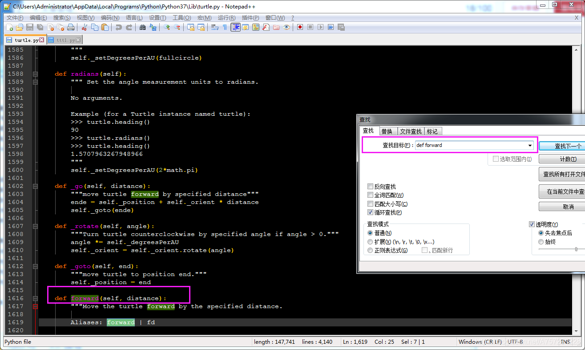Screen dimensions: 585x350
Task: Click the Paste toolbar icon
Action: [x=105, y=27]
